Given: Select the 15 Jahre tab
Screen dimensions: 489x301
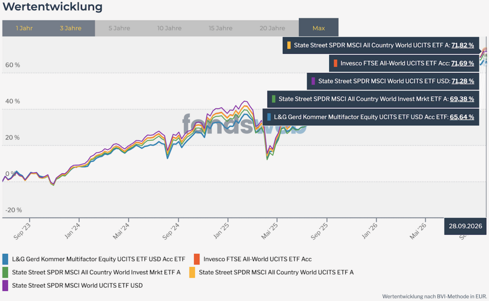Looking at the screenshot, I should 221,28.
